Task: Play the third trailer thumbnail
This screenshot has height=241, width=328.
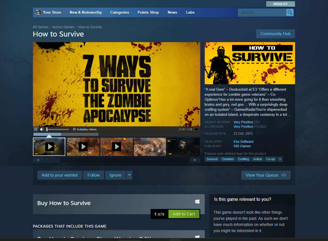Action: [117, 147]
